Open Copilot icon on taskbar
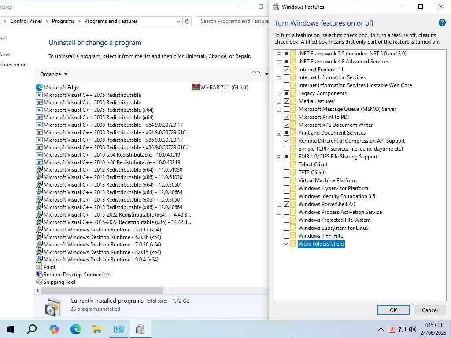Image resolution: width=451 pixels, height=338 pixels. point(54,329)
